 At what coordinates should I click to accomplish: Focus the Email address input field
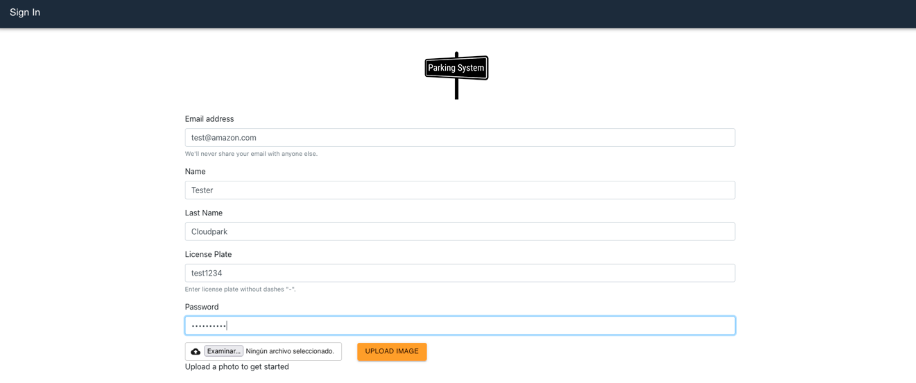coord(459,138)
